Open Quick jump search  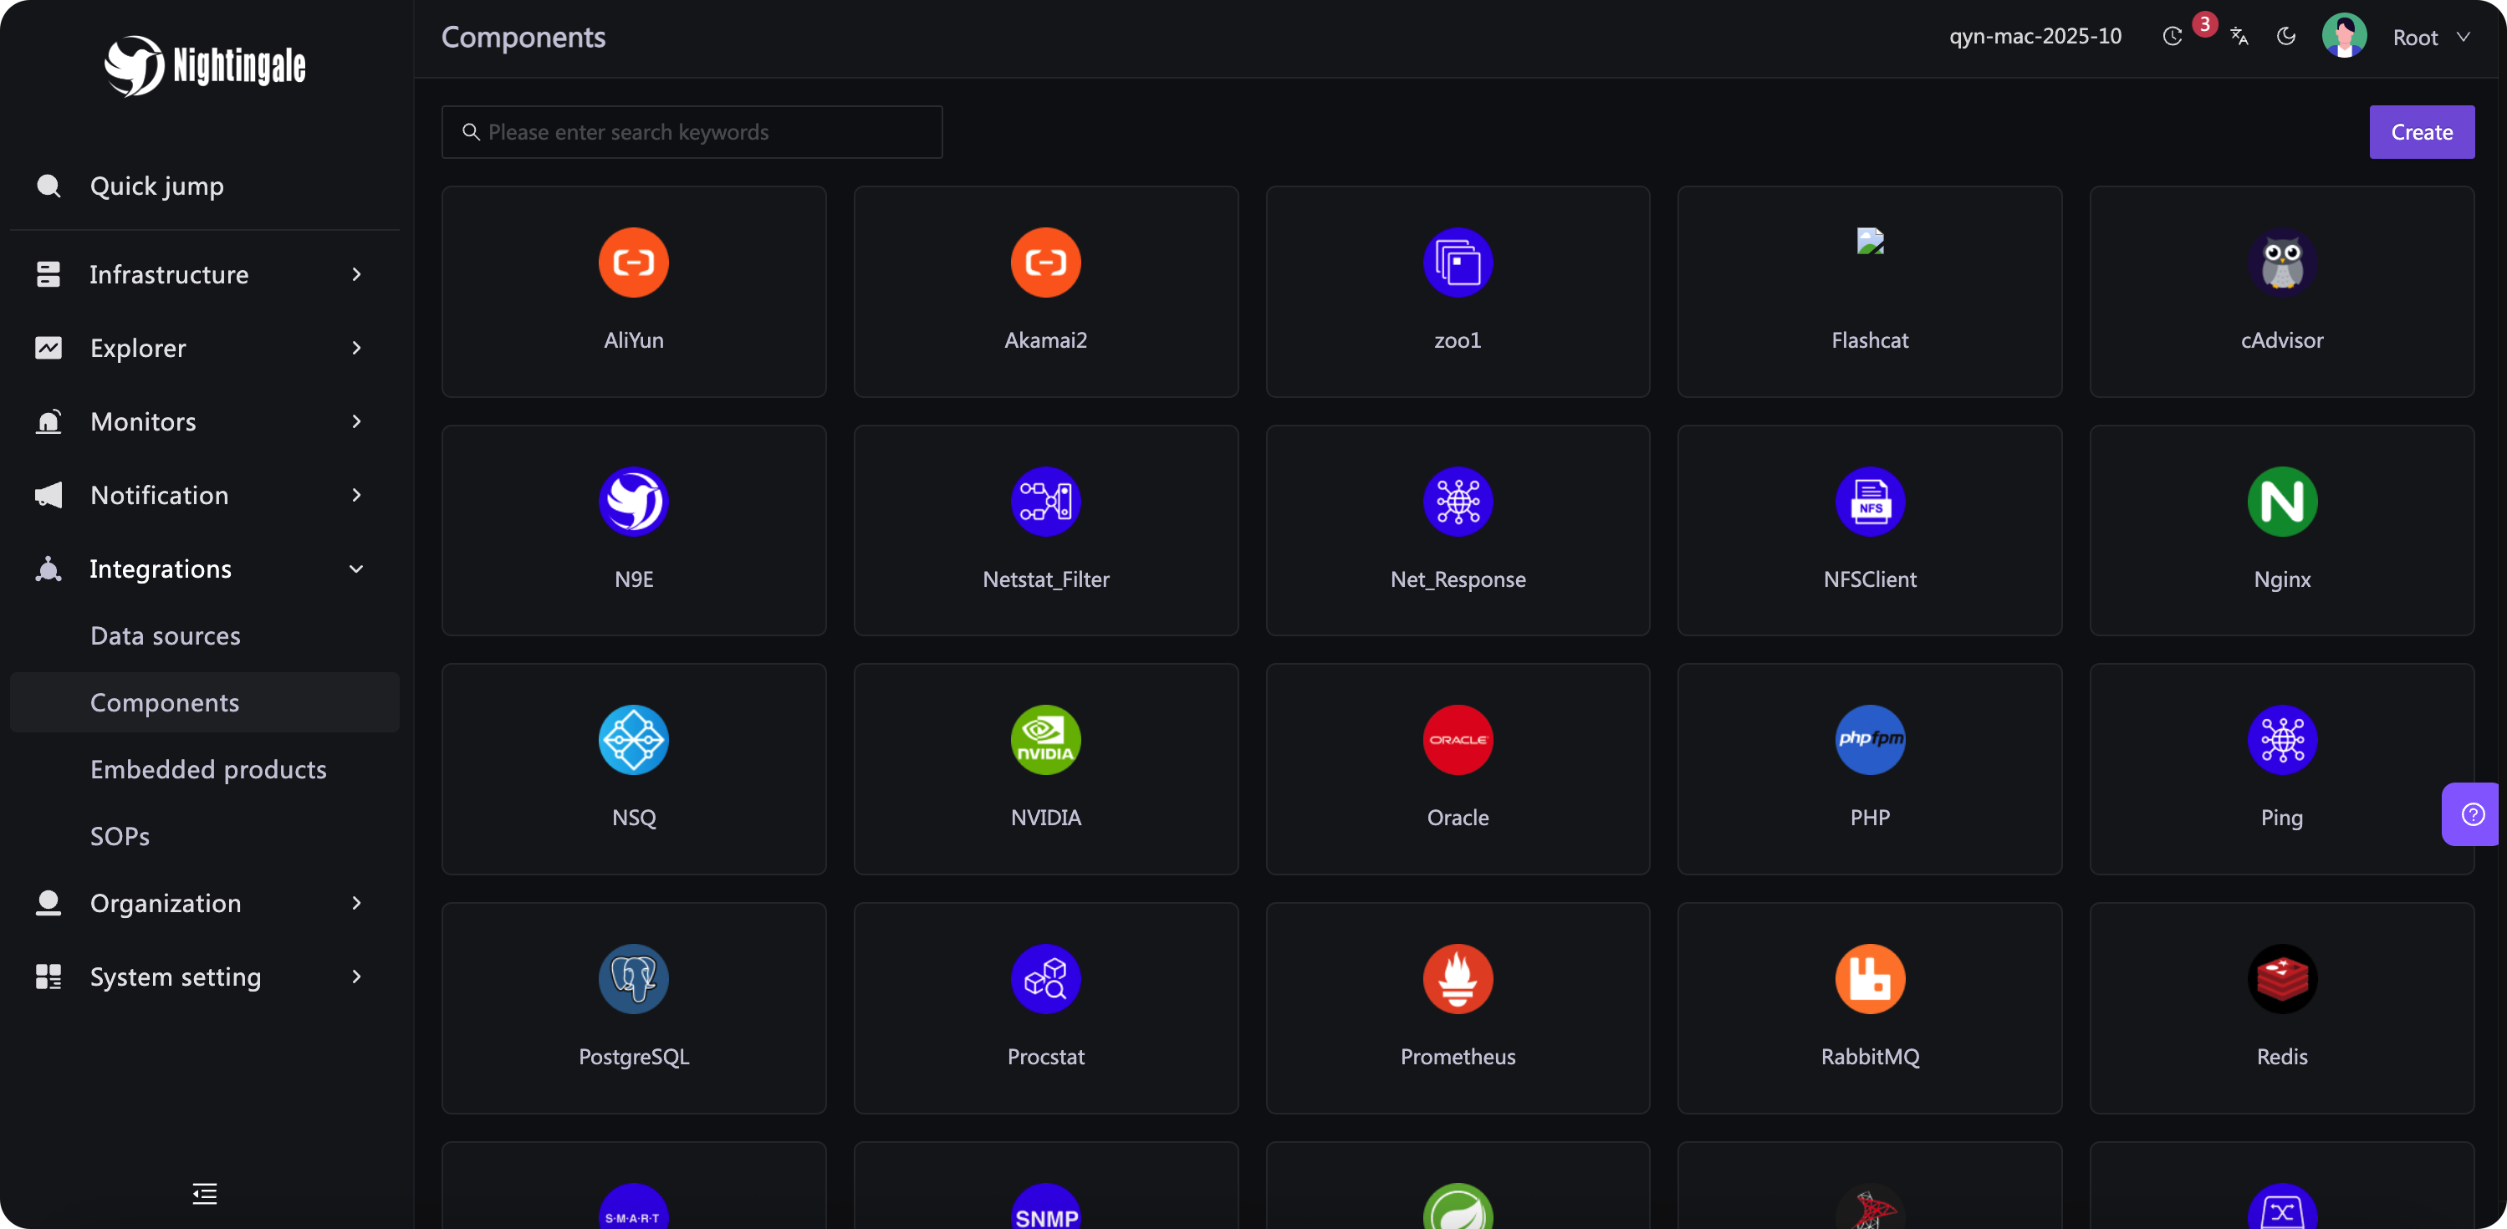[x=156, y=186]
